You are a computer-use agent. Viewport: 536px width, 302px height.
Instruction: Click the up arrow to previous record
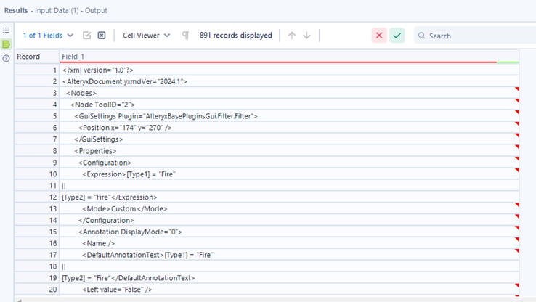click(x=292, y=36)
